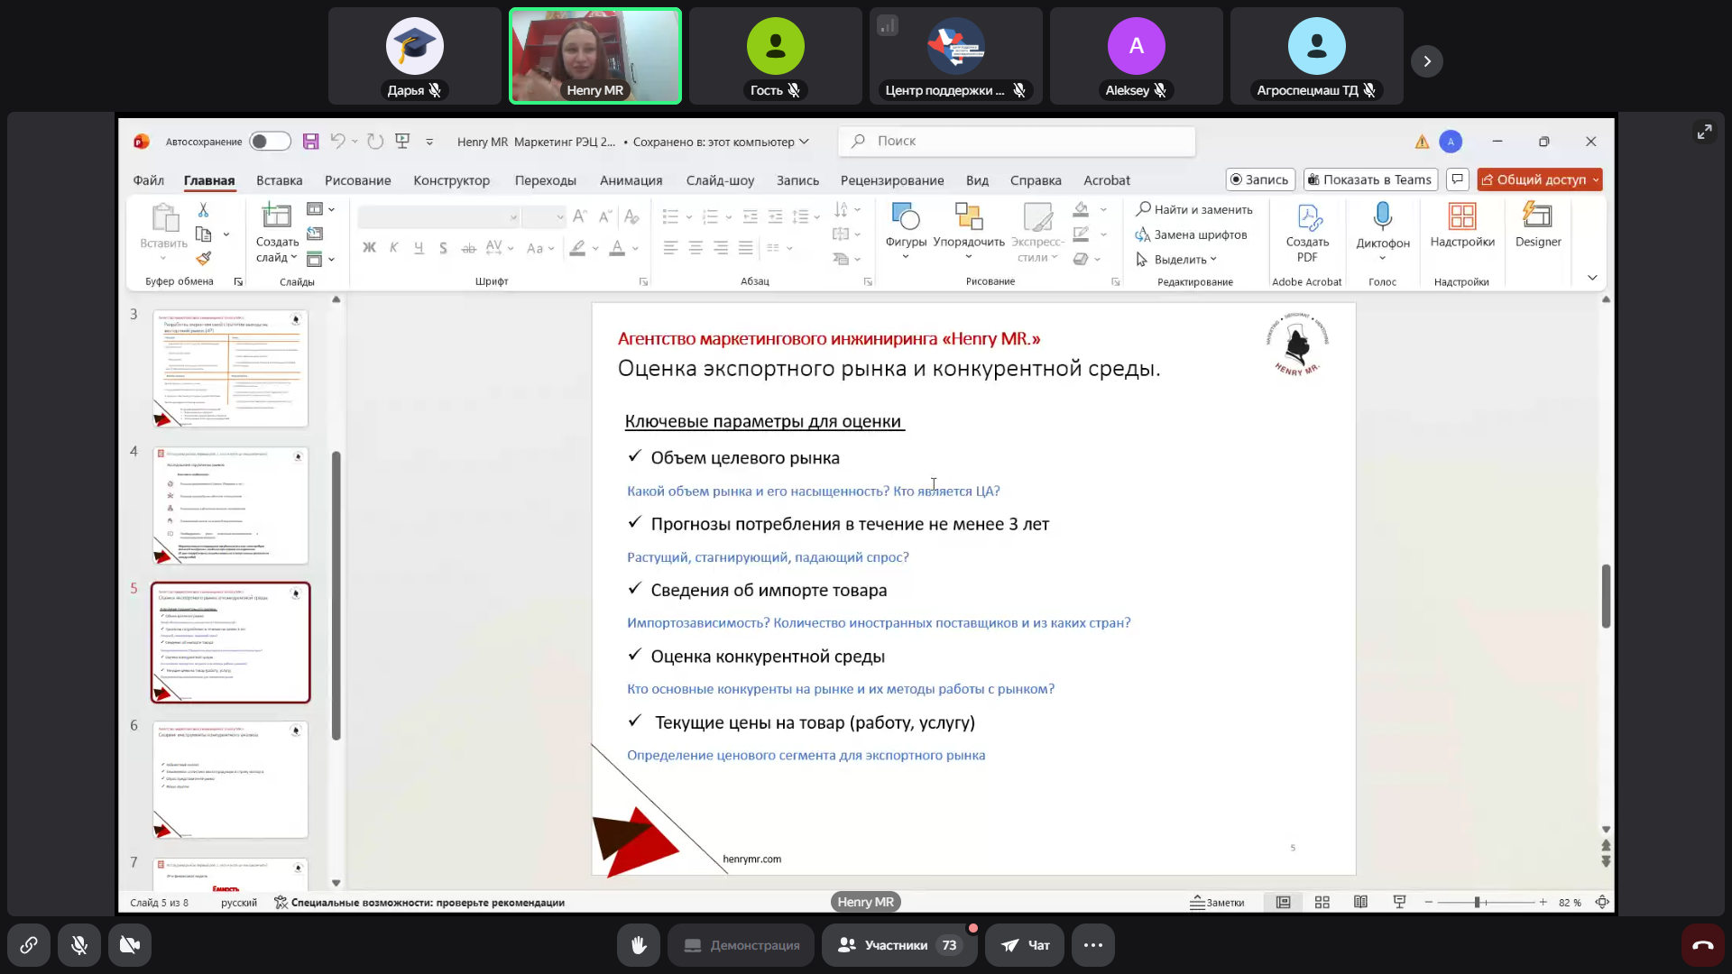This screenshot has width=1732, height=974.
Task: Open the Участники list
Action: [898, 945]
